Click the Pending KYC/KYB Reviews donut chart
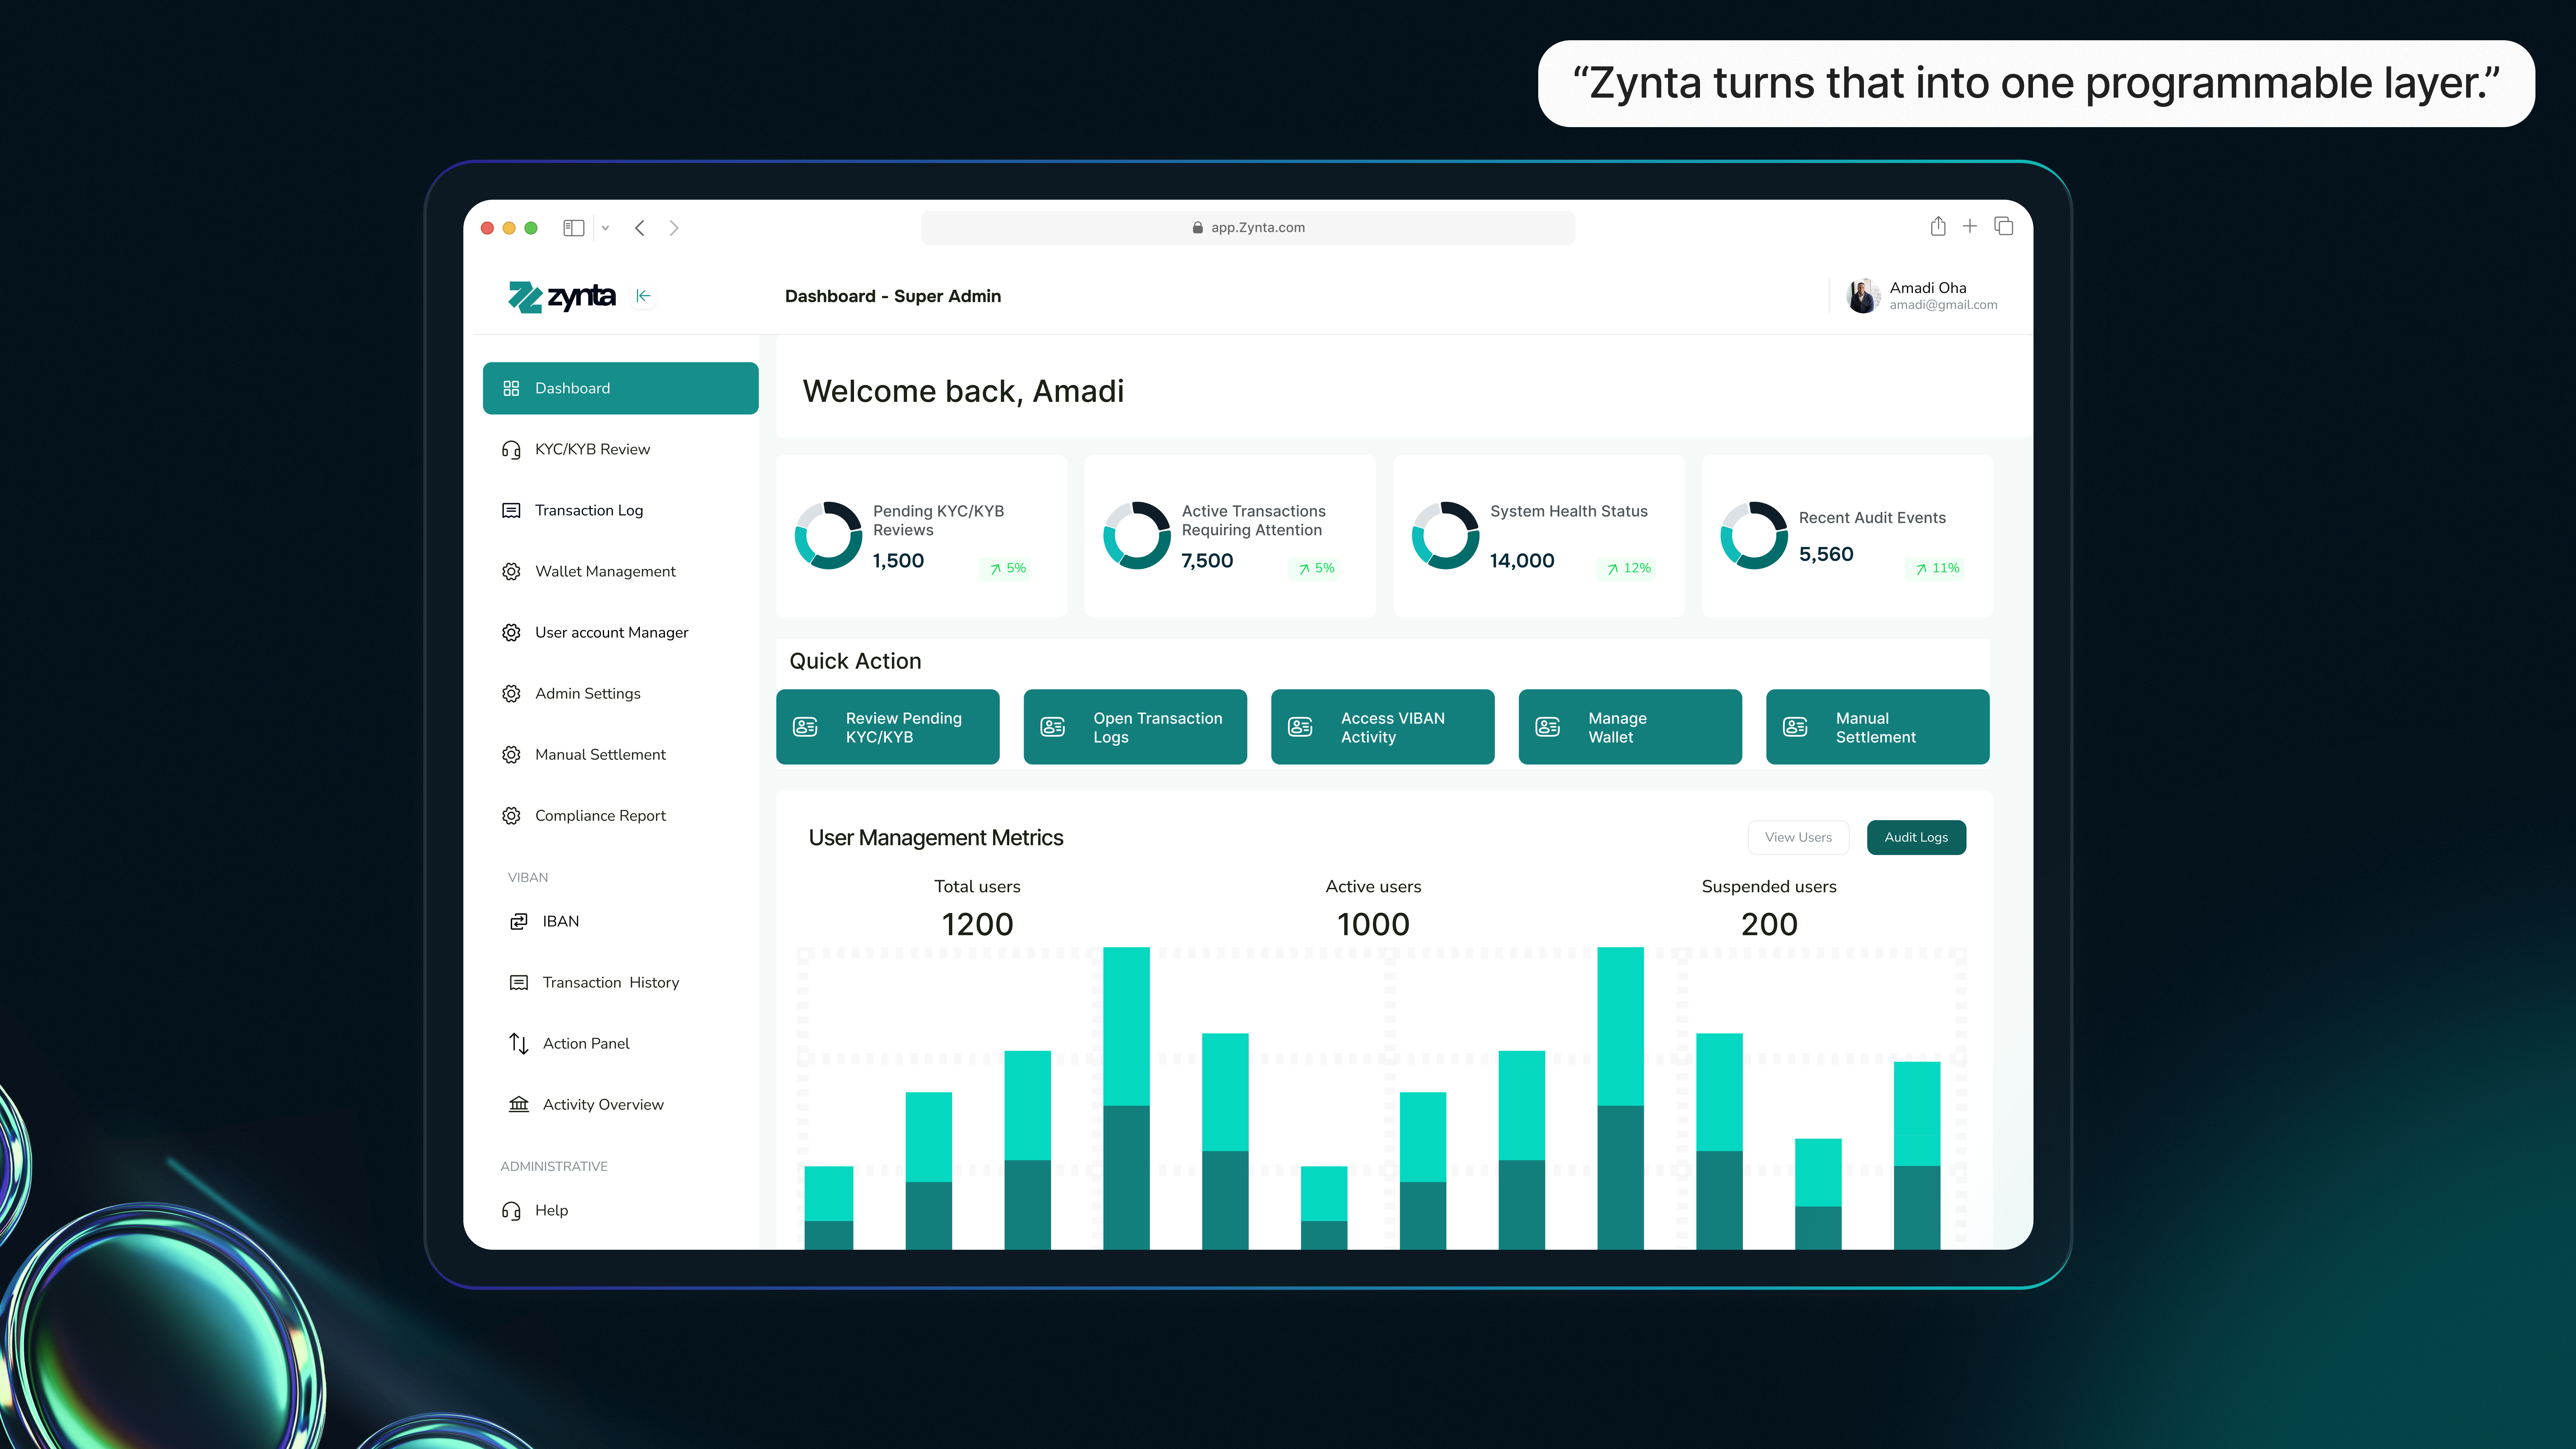 tap(828, 535)
